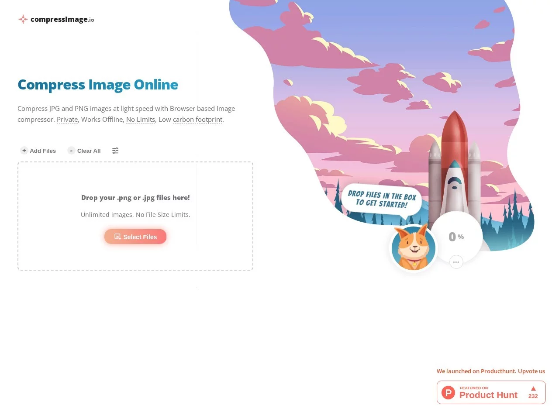Click the compressImage.io site name text
The height and width of the screenshot is (419, 559).
pos(62,19)
